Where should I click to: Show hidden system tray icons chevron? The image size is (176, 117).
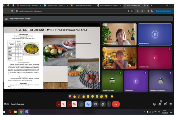tap(145, 112)
